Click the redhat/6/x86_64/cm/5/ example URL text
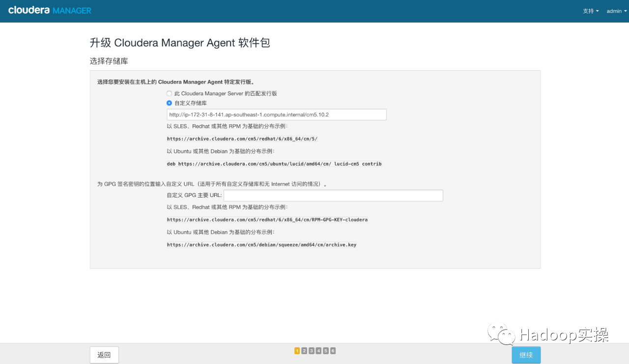Screen dimensions: 629x364 pyautogui.click(x=242, y=139)
